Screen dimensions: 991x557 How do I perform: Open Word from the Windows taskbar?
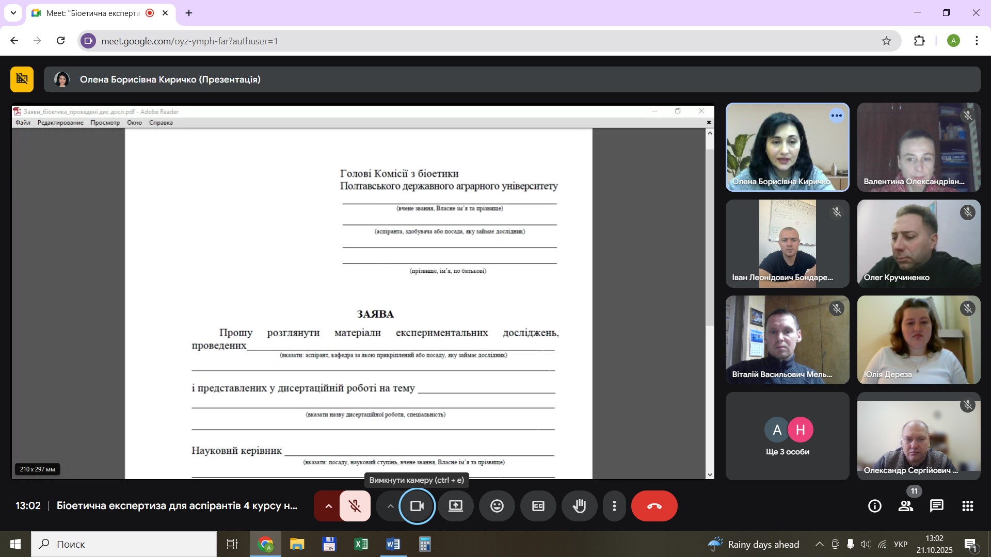click(x=393, y=544)
